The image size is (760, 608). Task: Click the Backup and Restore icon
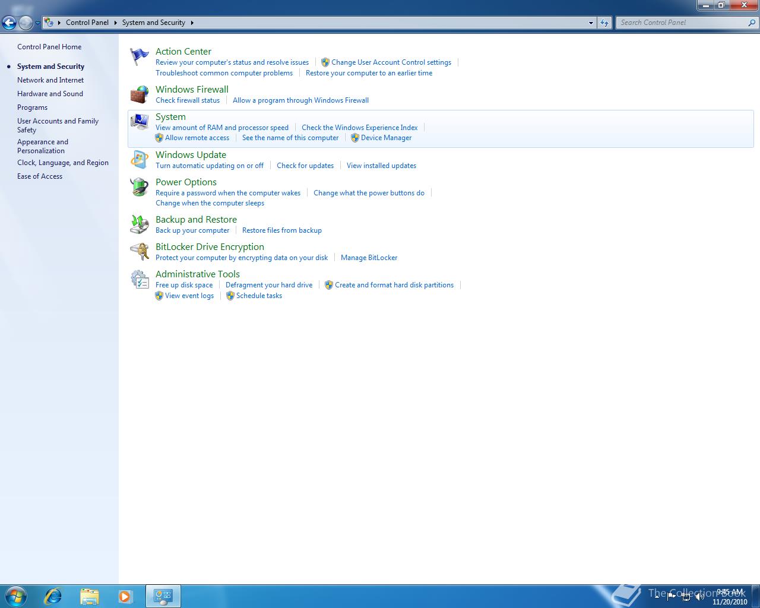click(140, 224)
